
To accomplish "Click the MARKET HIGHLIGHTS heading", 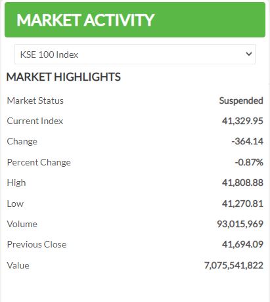I will [64, 77].
